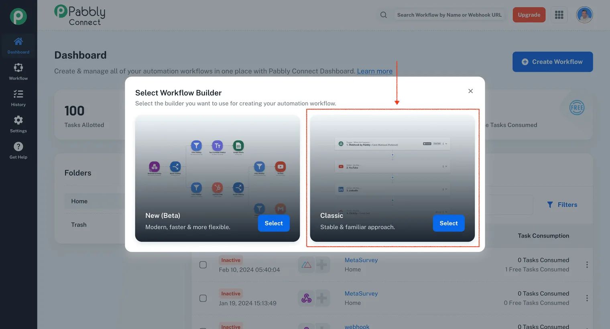Click the Upgrade button
The height and width of the screenshot is (329, 610).
pyautogui.click(x=529, y=15)
